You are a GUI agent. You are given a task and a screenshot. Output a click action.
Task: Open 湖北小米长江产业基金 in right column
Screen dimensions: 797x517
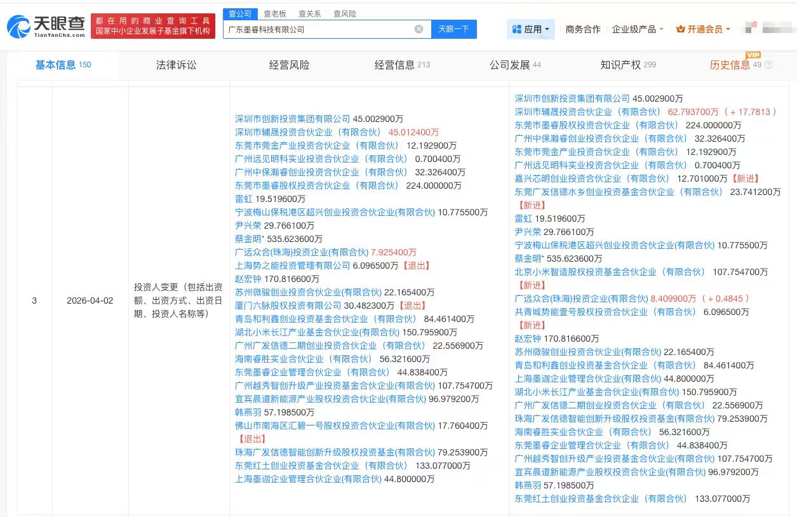(596, 392)
